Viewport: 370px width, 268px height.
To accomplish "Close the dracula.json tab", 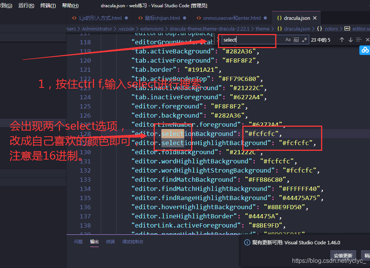I will (315, 18).
